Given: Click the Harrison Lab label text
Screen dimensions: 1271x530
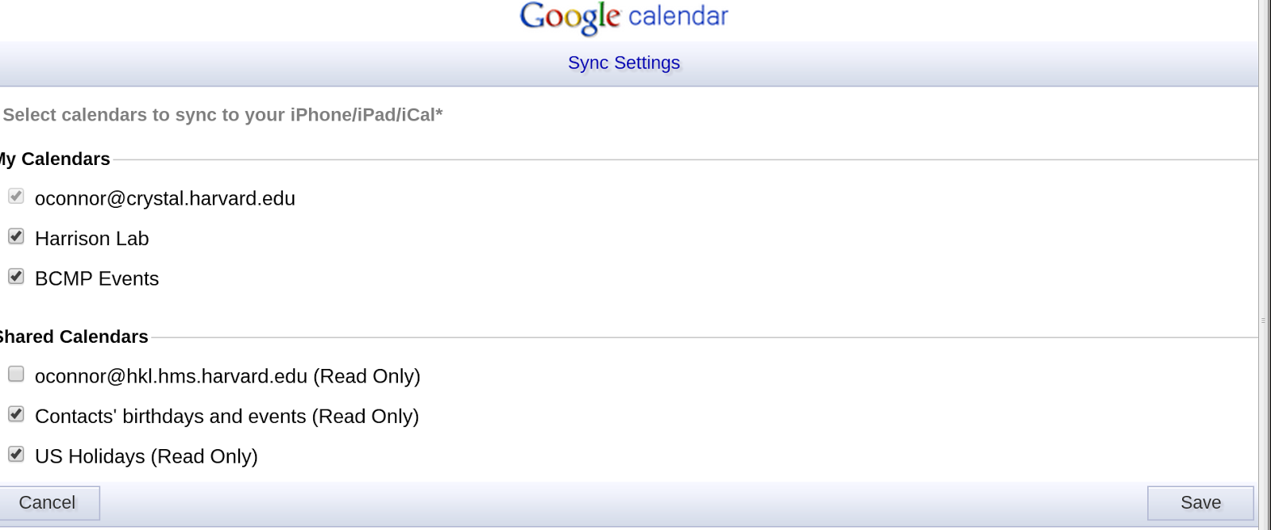Looking at the screenshot, I should pos(92,238).
